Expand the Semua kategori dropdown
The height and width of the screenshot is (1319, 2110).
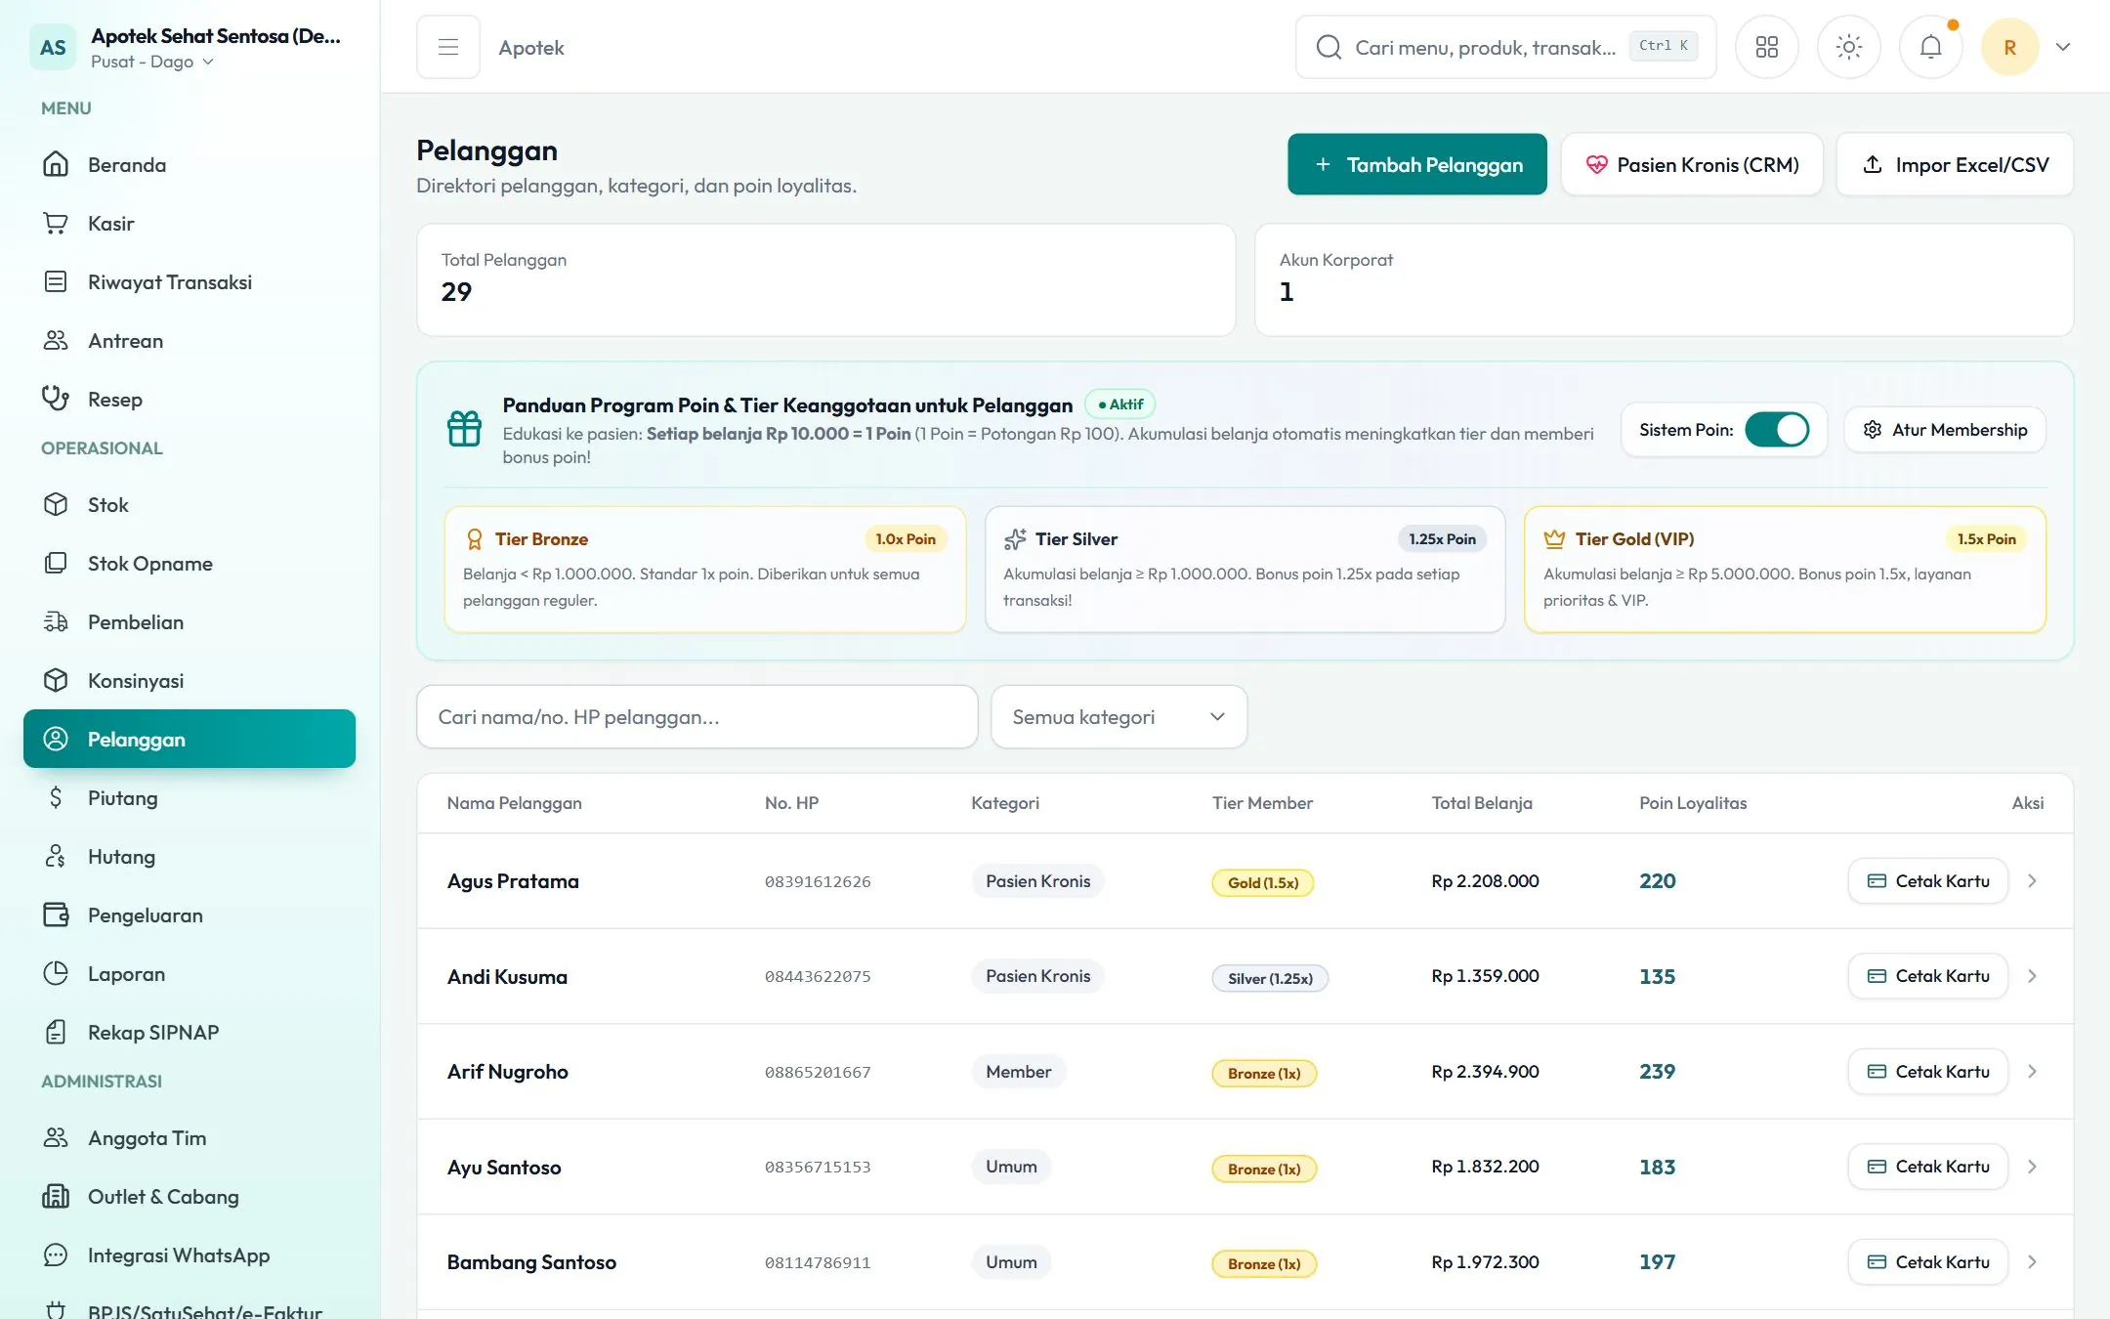pyautogui.click(x=1118, y=717)
